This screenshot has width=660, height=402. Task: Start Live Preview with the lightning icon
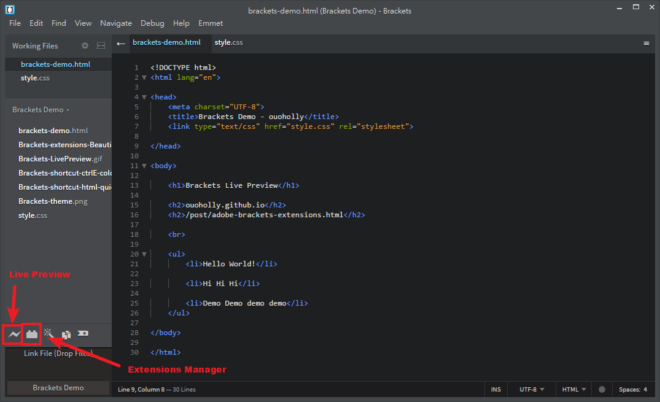(x=14, y=334)
